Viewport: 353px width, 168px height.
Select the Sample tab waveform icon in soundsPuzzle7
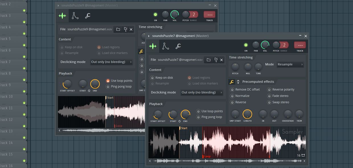coord(153,46)
